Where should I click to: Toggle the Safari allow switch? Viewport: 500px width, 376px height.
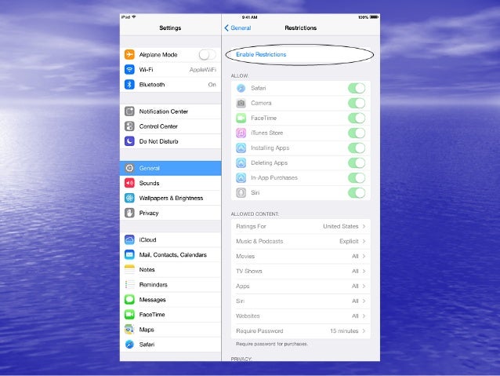point(357,88)
